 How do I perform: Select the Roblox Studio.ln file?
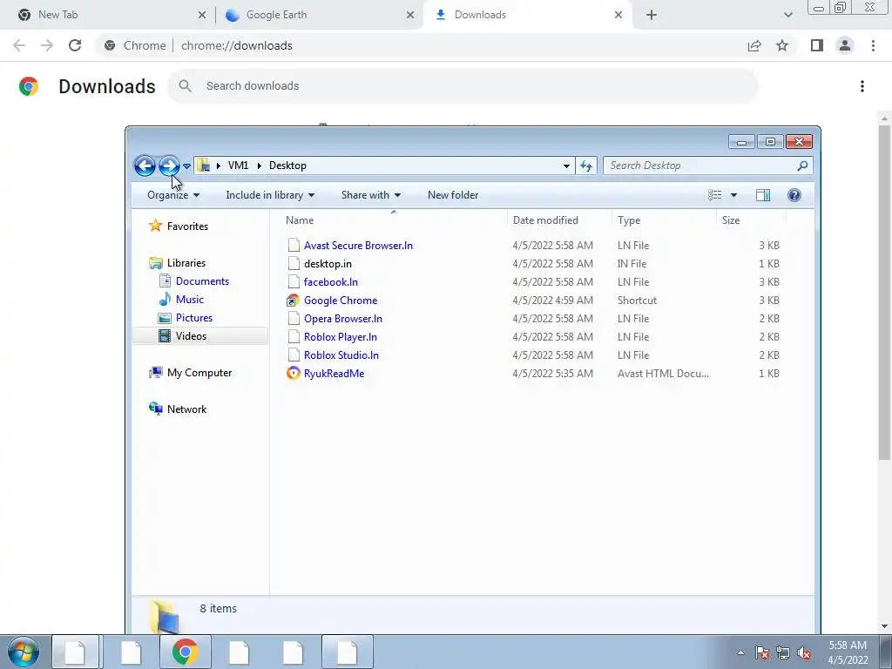coord(341,355)
